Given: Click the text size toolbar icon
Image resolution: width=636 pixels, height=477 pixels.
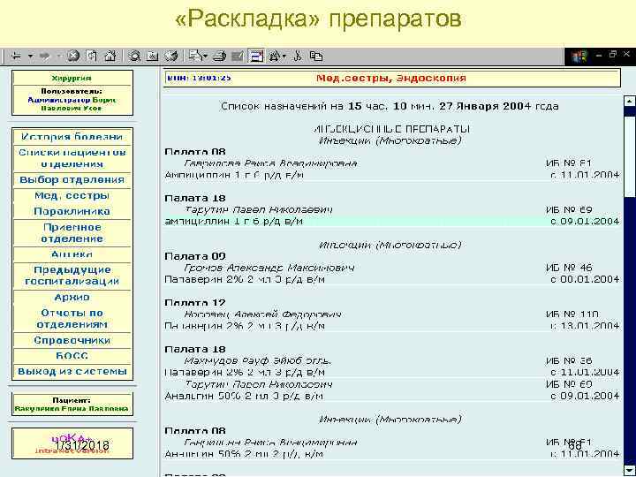Looking at the screenshot, I should [x=275, y=56].
